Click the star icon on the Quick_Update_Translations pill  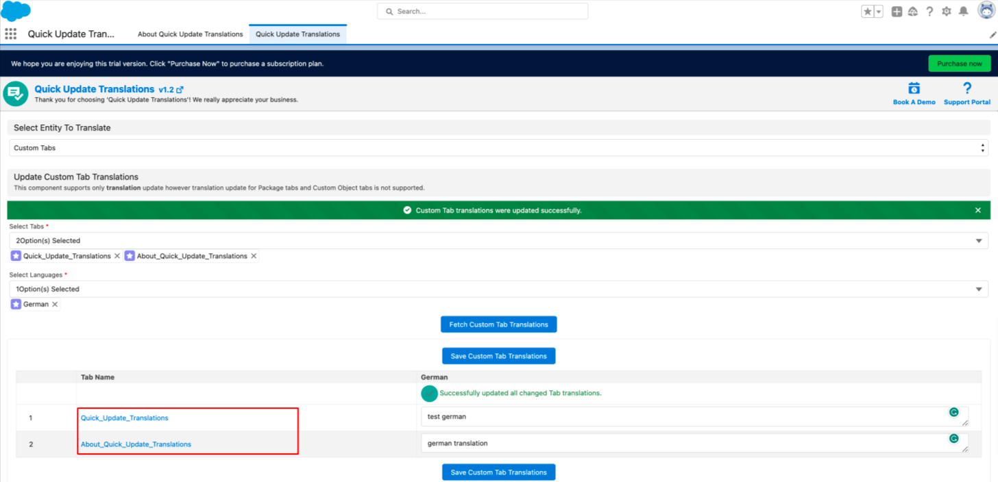pyautogui.click(x=16, y=256)
